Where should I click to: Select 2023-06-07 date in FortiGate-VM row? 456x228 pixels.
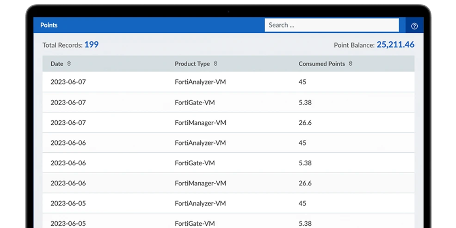coord(68,103)
